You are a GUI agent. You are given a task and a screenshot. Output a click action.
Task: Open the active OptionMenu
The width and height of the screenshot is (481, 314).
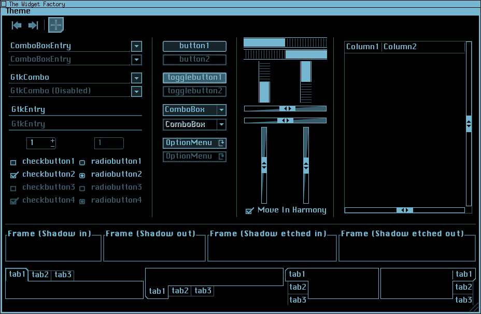coord(194,143)
